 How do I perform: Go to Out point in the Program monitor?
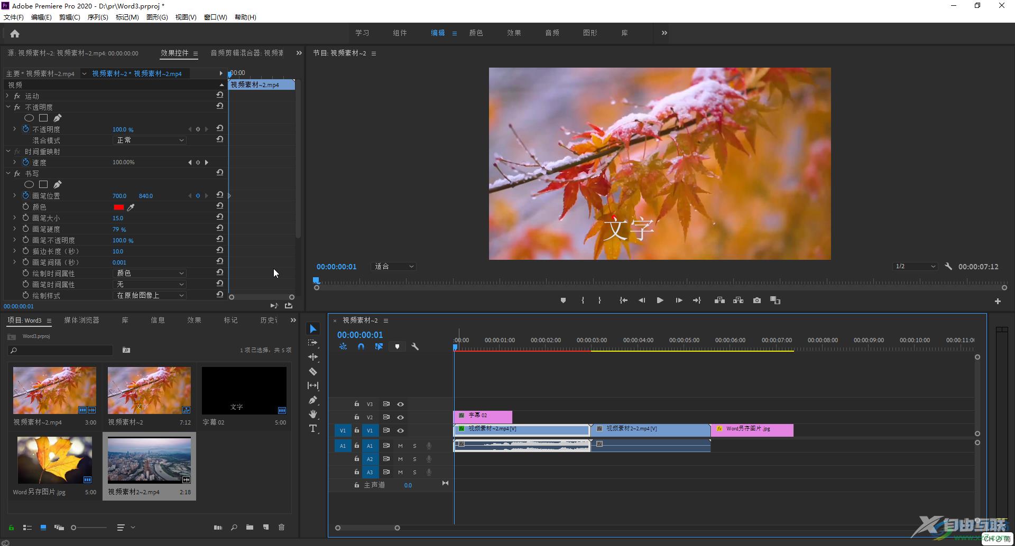pyautogui.click(x=697, y=300)
